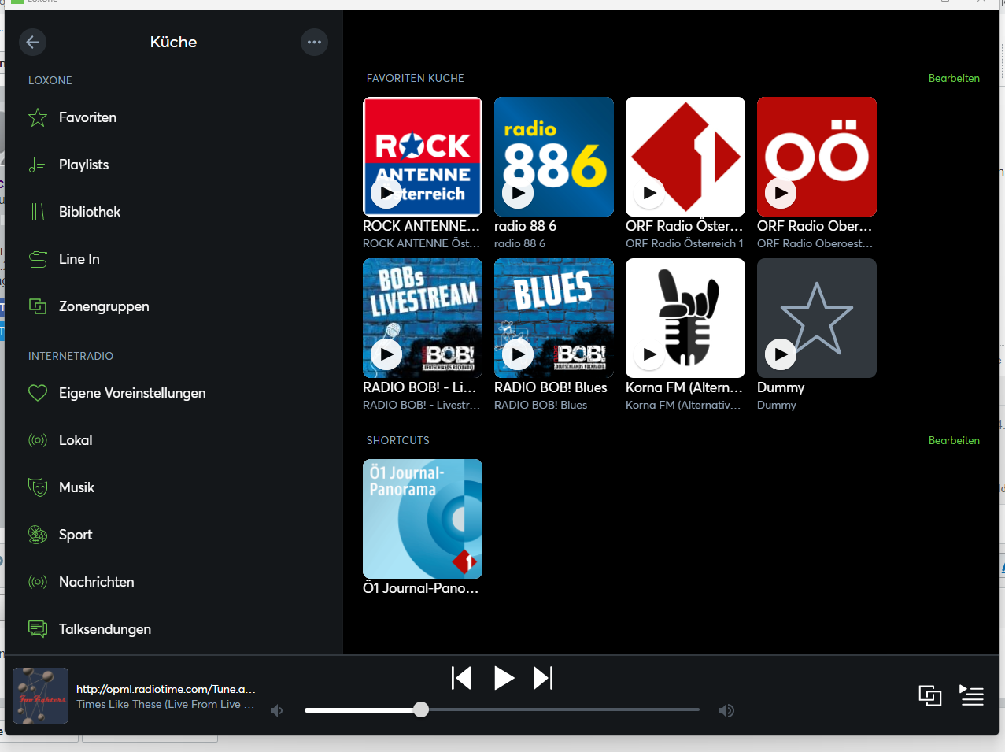Image resolution: width=1005 pixels, height=752 pixels.
Task: Browse Musik internet radio category
Action: pyautogui.click(x=174, y=487)
